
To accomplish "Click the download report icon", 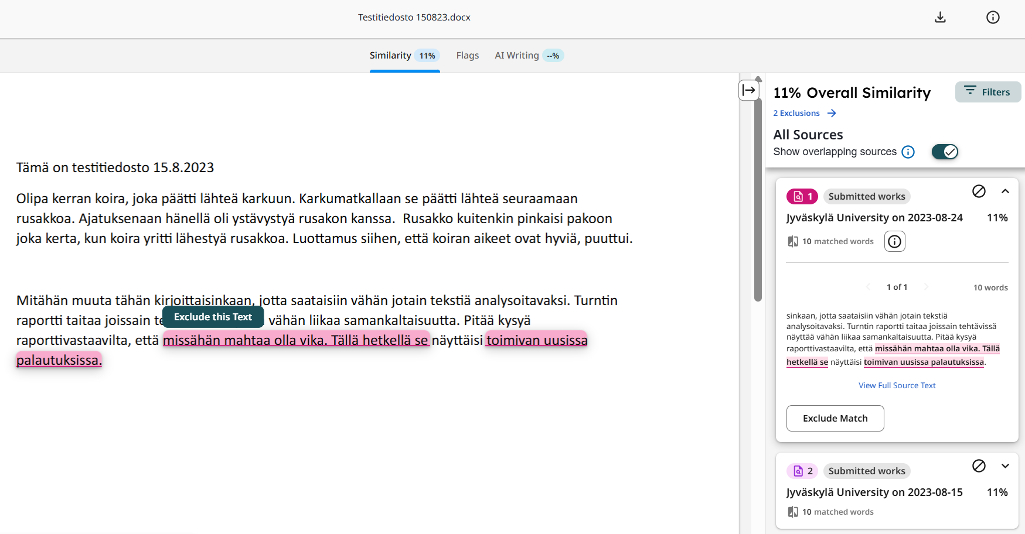I will pos(940,18).
